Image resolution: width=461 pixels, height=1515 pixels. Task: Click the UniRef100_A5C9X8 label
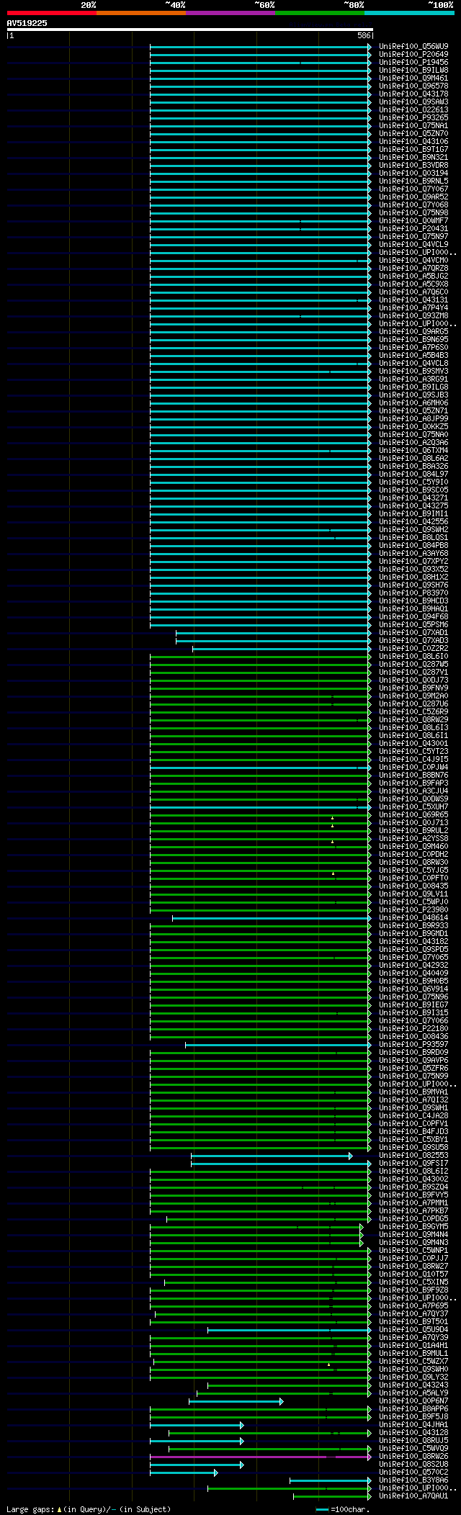coord(413,284)
